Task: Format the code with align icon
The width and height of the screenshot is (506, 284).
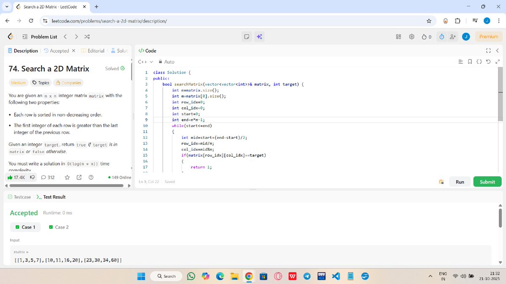Action: [461, 62]
